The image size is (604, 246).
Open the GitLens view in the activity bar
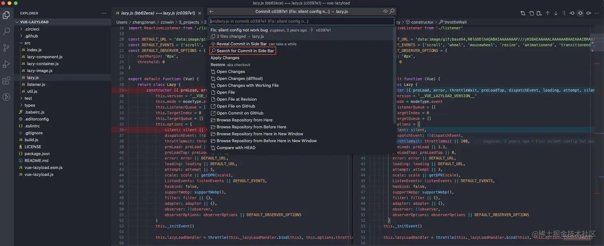point(6,97)
